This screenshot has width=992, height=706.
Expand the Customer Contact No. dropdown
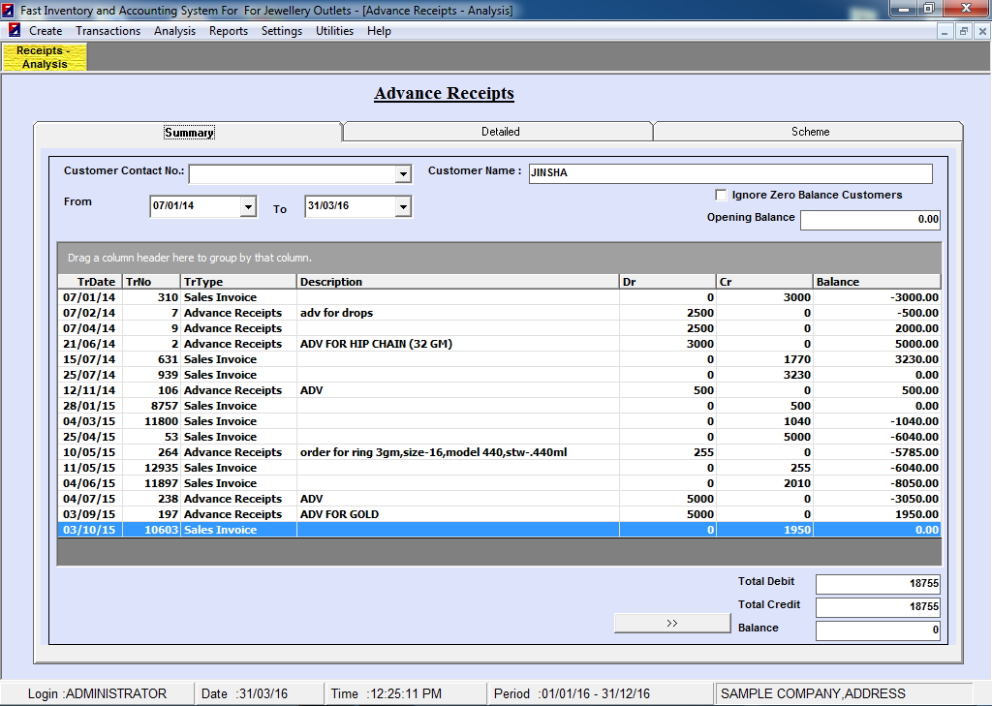404,174
